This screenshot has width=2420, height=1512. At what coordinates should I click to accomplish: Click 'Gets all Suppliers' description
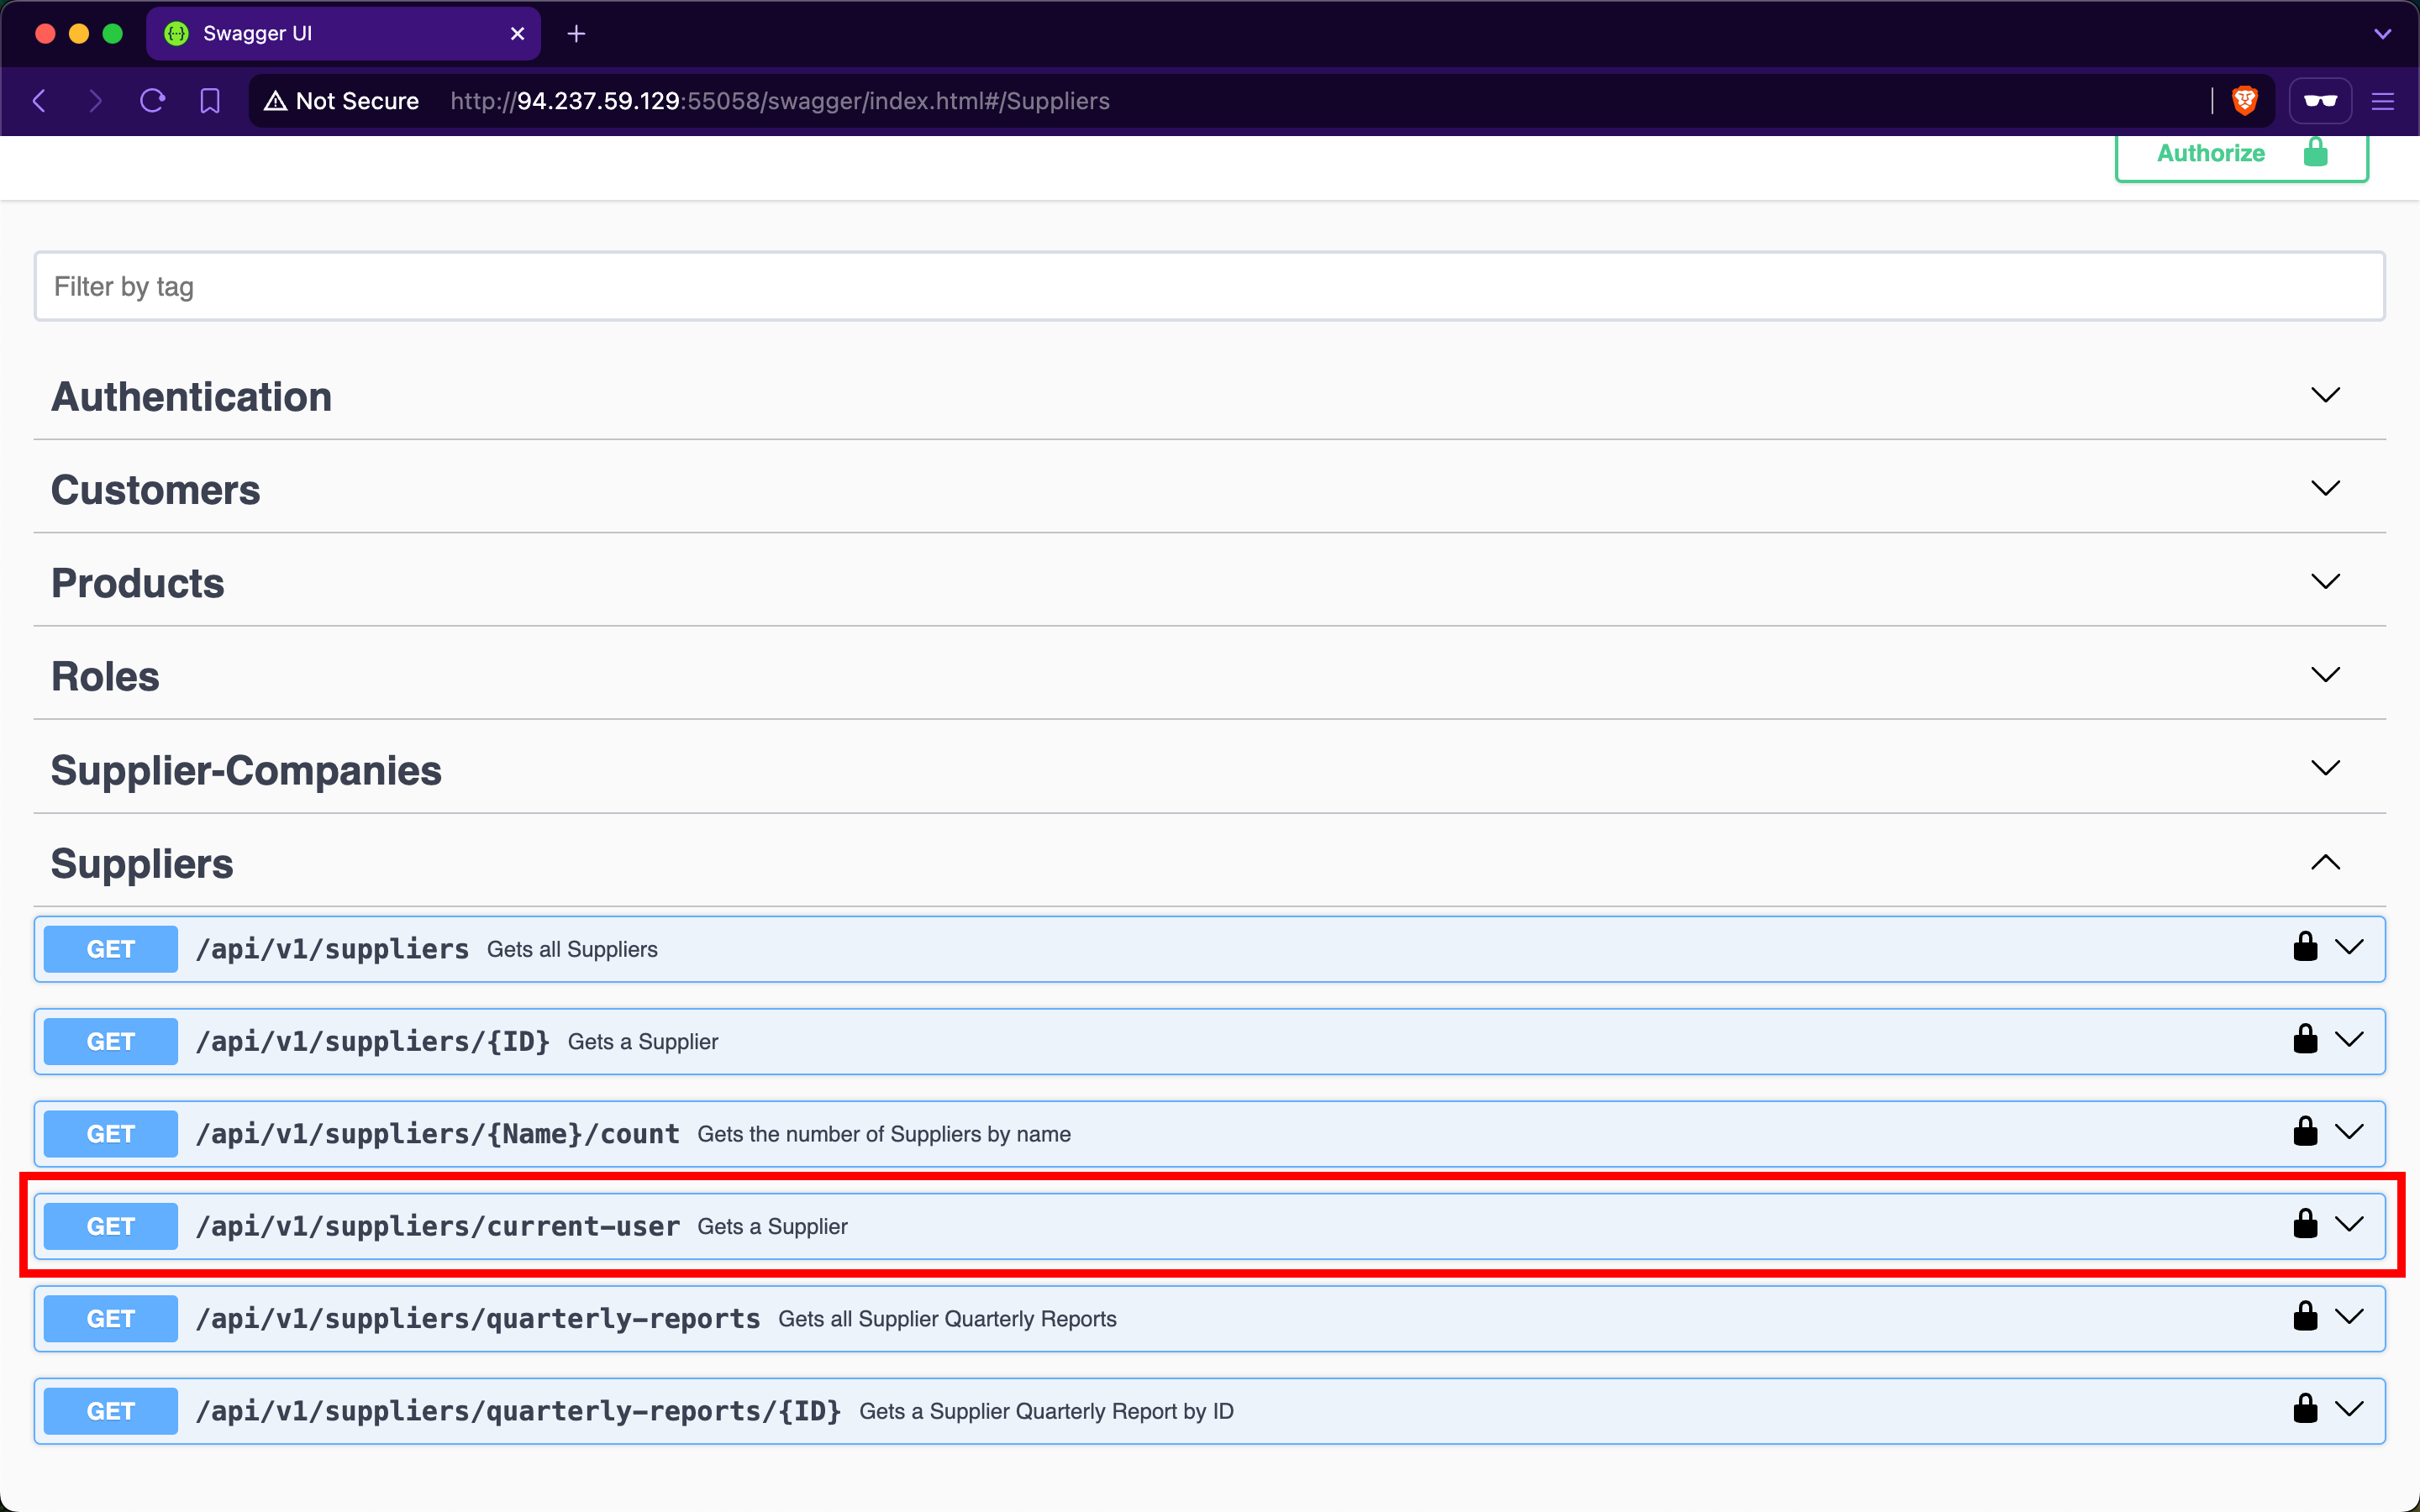572,949
